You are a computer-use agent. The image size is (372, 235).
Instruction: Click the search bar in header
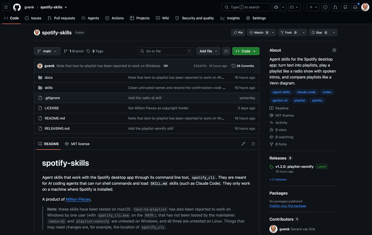pos(246,7)
